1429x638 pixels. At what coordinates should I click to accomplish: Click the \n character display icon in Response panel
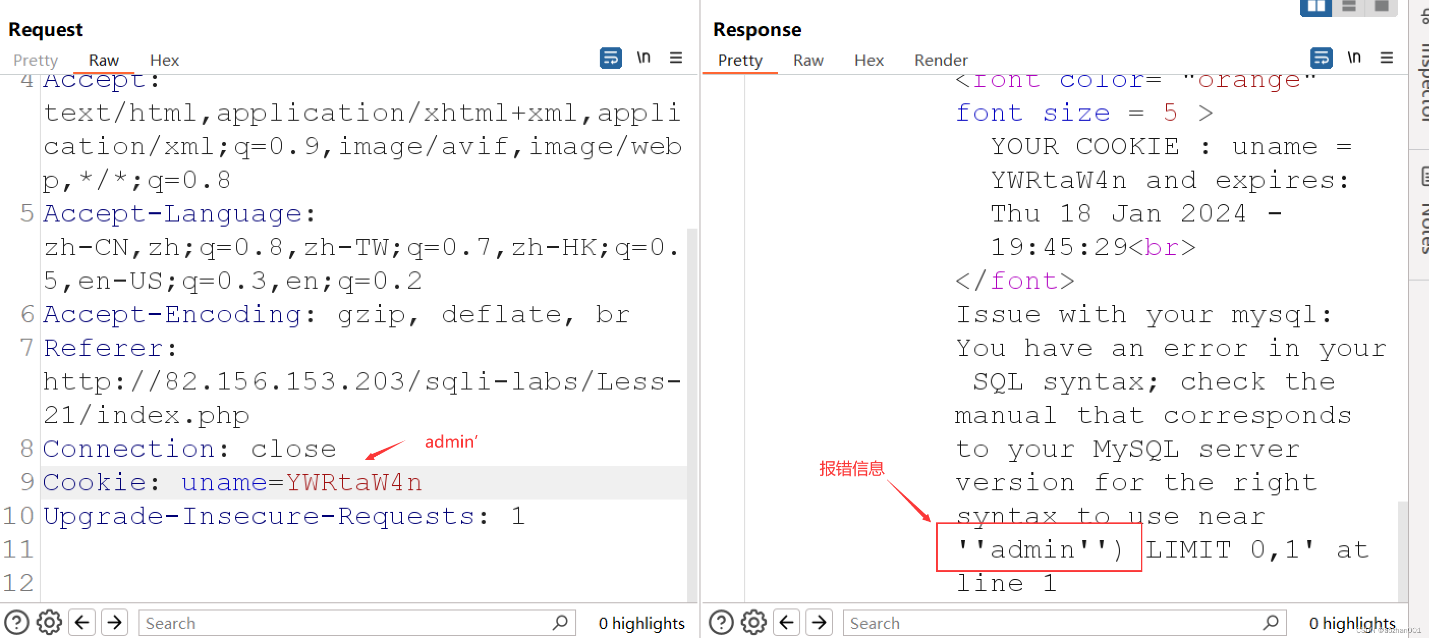pyautogui.click(x=1355, y=57)
